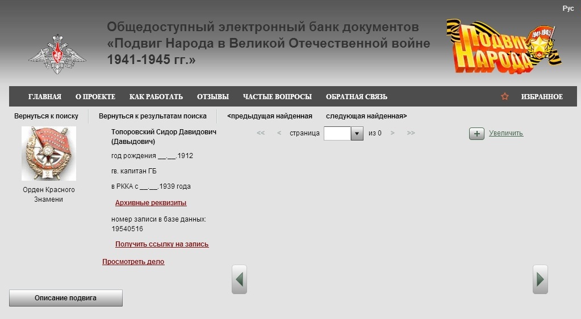Click the page number input box
Viewport: 581px width, 319px height.
337,134
